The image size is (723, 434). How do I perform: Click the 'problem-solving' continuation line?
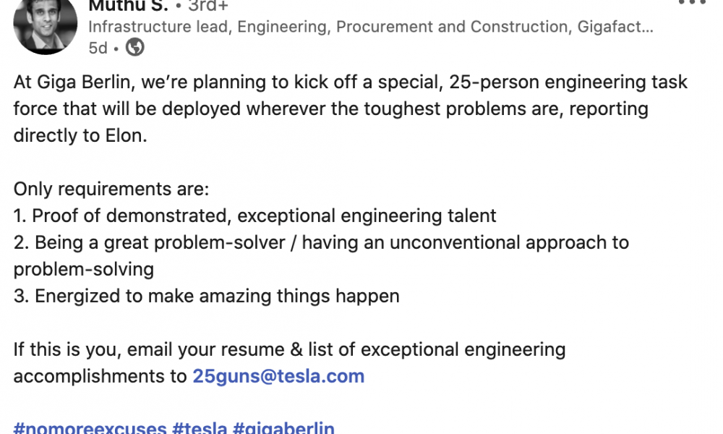click(x=83, y=269)
